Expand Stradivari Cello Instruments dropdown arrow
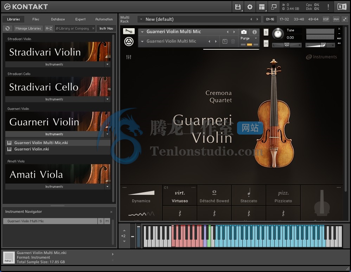 [x=108, y=99]
